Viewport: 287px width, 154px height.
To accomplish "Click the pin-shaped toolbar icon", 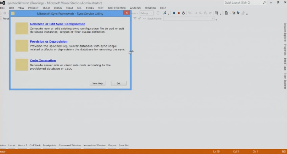I will point(238,13).
